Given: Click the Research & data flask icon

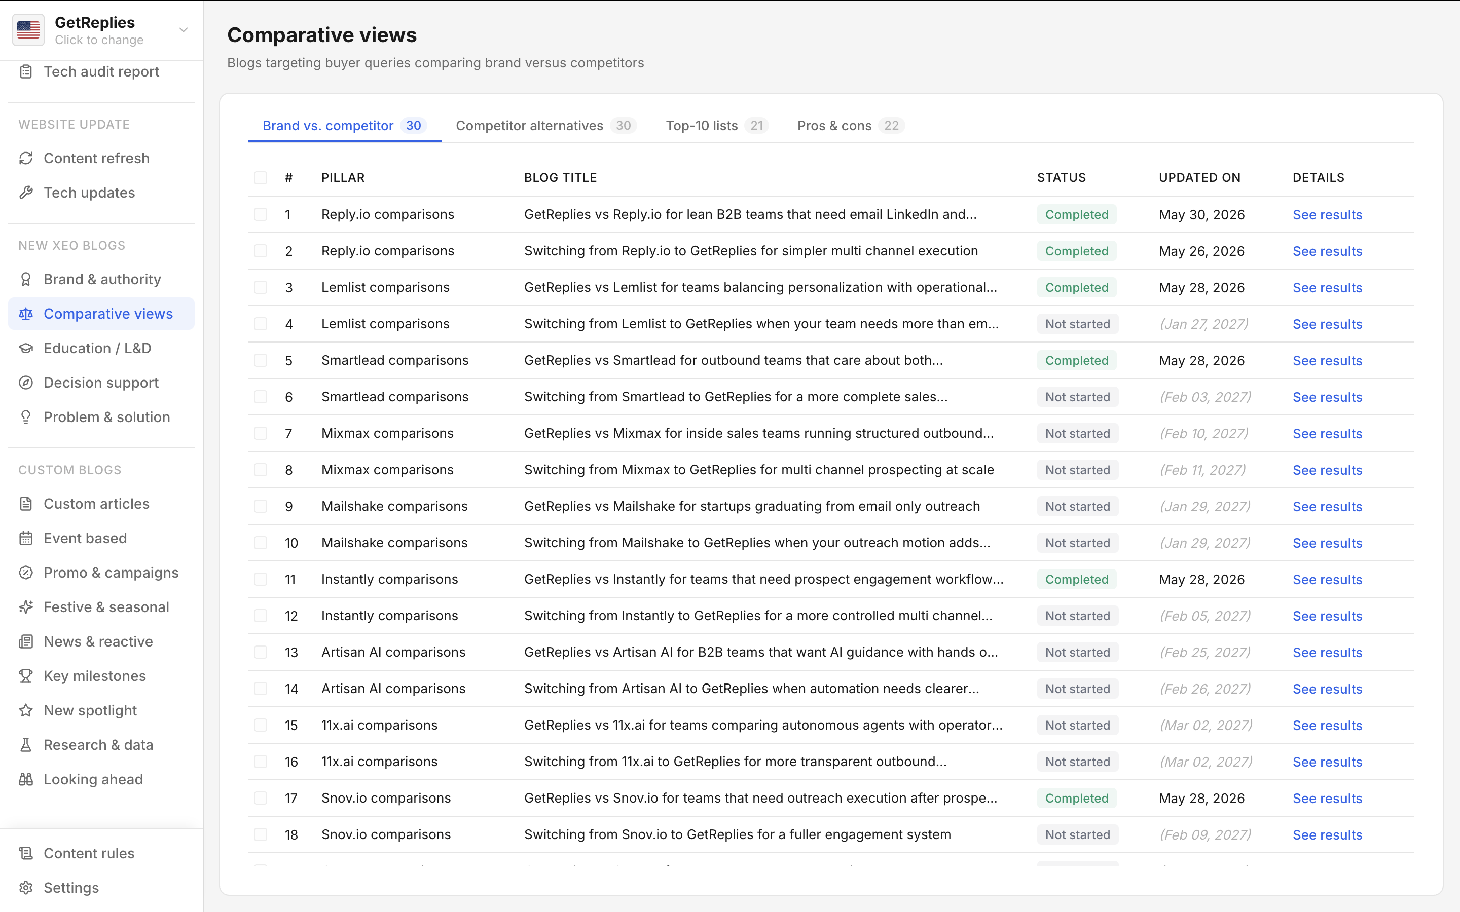Looking at the screenshot, I should (26, 744).
